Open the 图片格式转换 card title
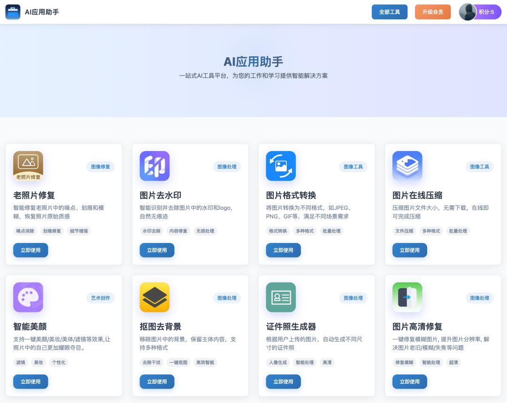 [x=291, y=195]
